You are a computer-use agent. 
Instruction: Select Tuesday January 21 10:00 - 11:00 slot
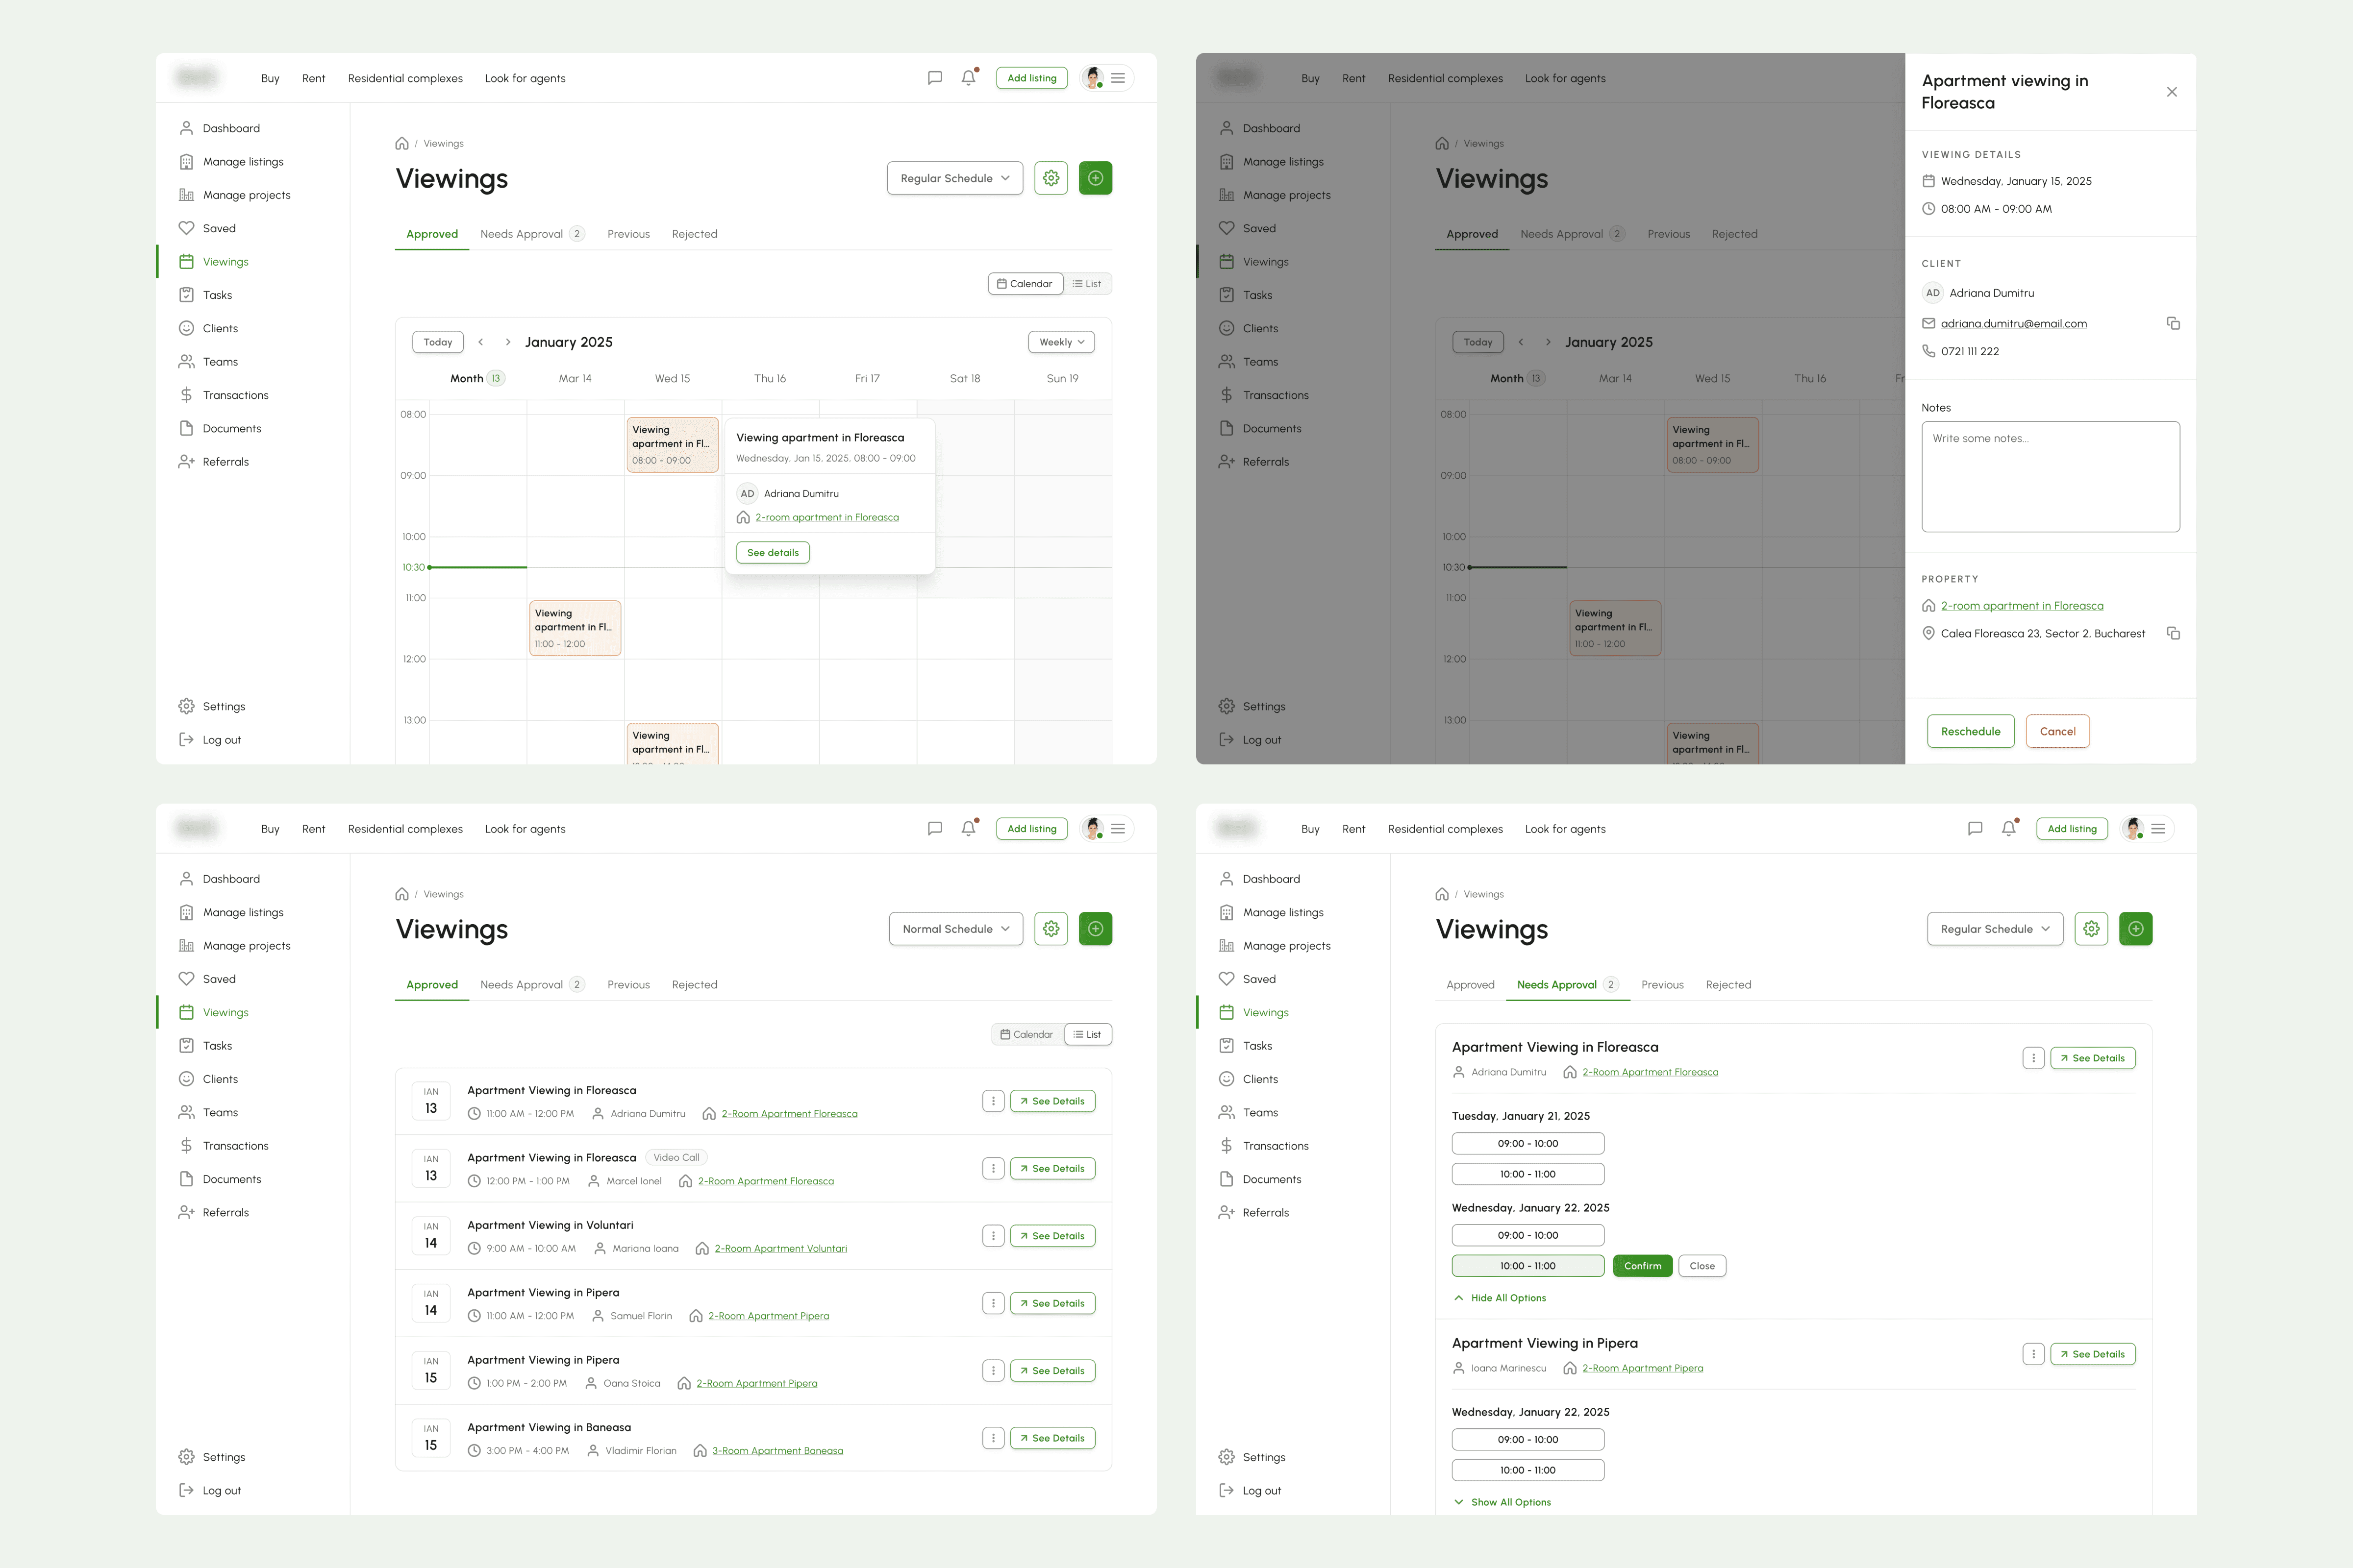[1527, 1174]
